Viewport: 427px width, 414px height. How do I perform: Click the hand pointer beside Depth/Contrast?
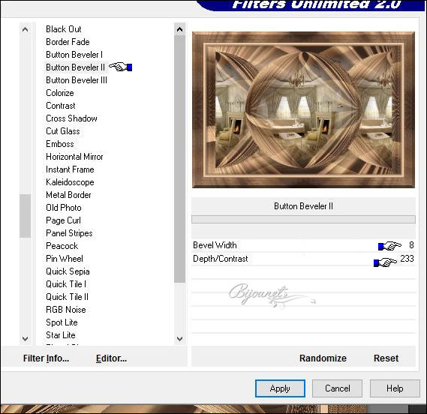click(x=385, y=262)
